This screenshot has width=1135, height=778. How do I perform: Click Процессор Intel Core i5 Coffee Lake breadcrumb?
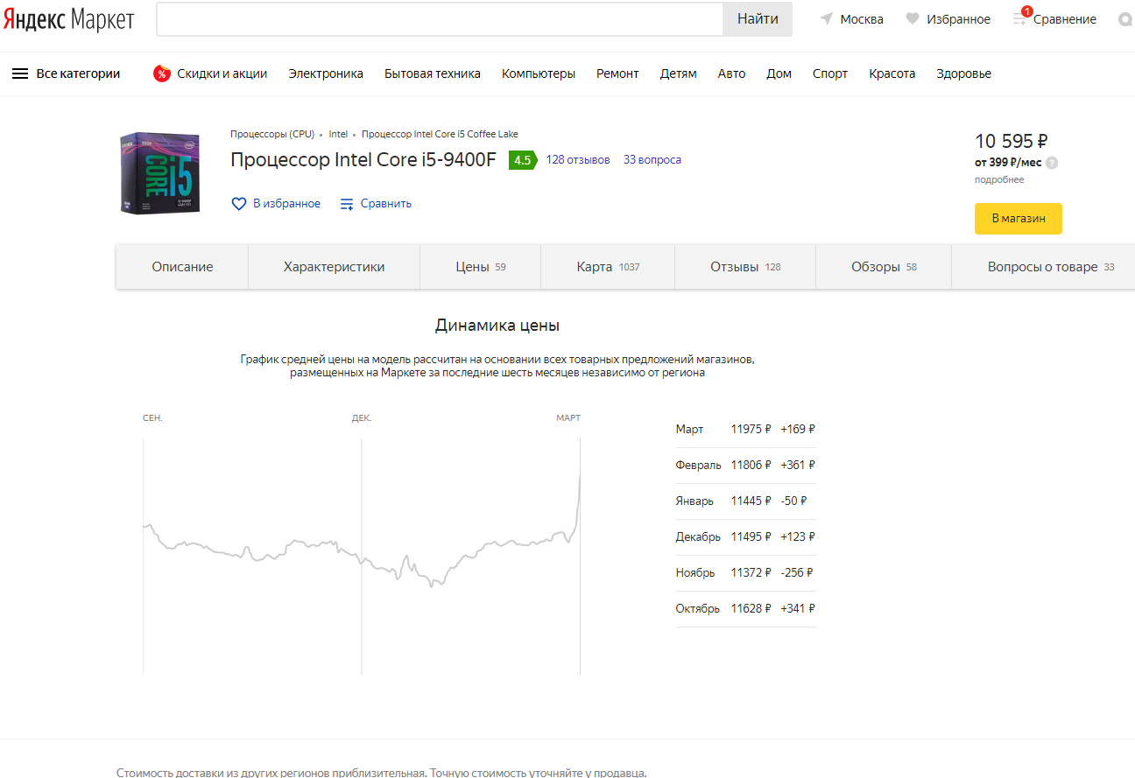point(440,134)
